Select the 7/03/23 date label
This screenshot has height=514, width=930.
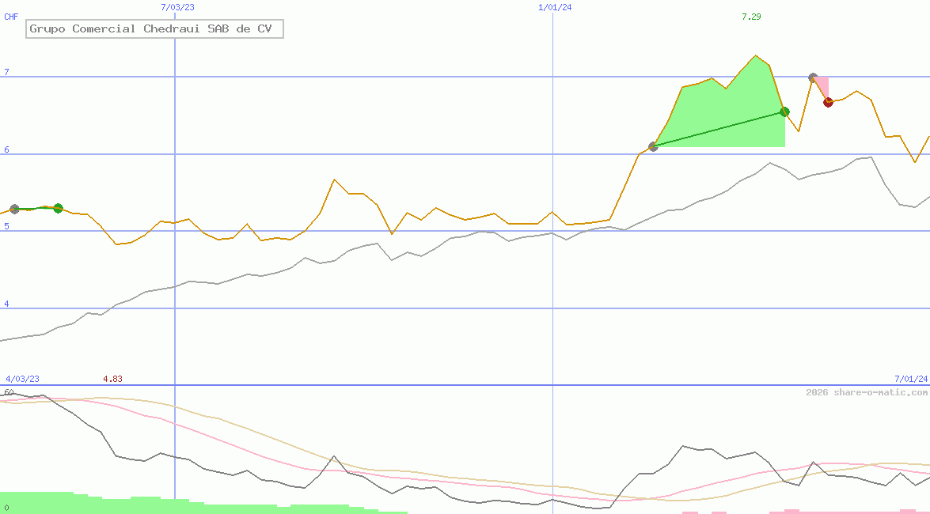pyautogui.click(x=177, y=7)
